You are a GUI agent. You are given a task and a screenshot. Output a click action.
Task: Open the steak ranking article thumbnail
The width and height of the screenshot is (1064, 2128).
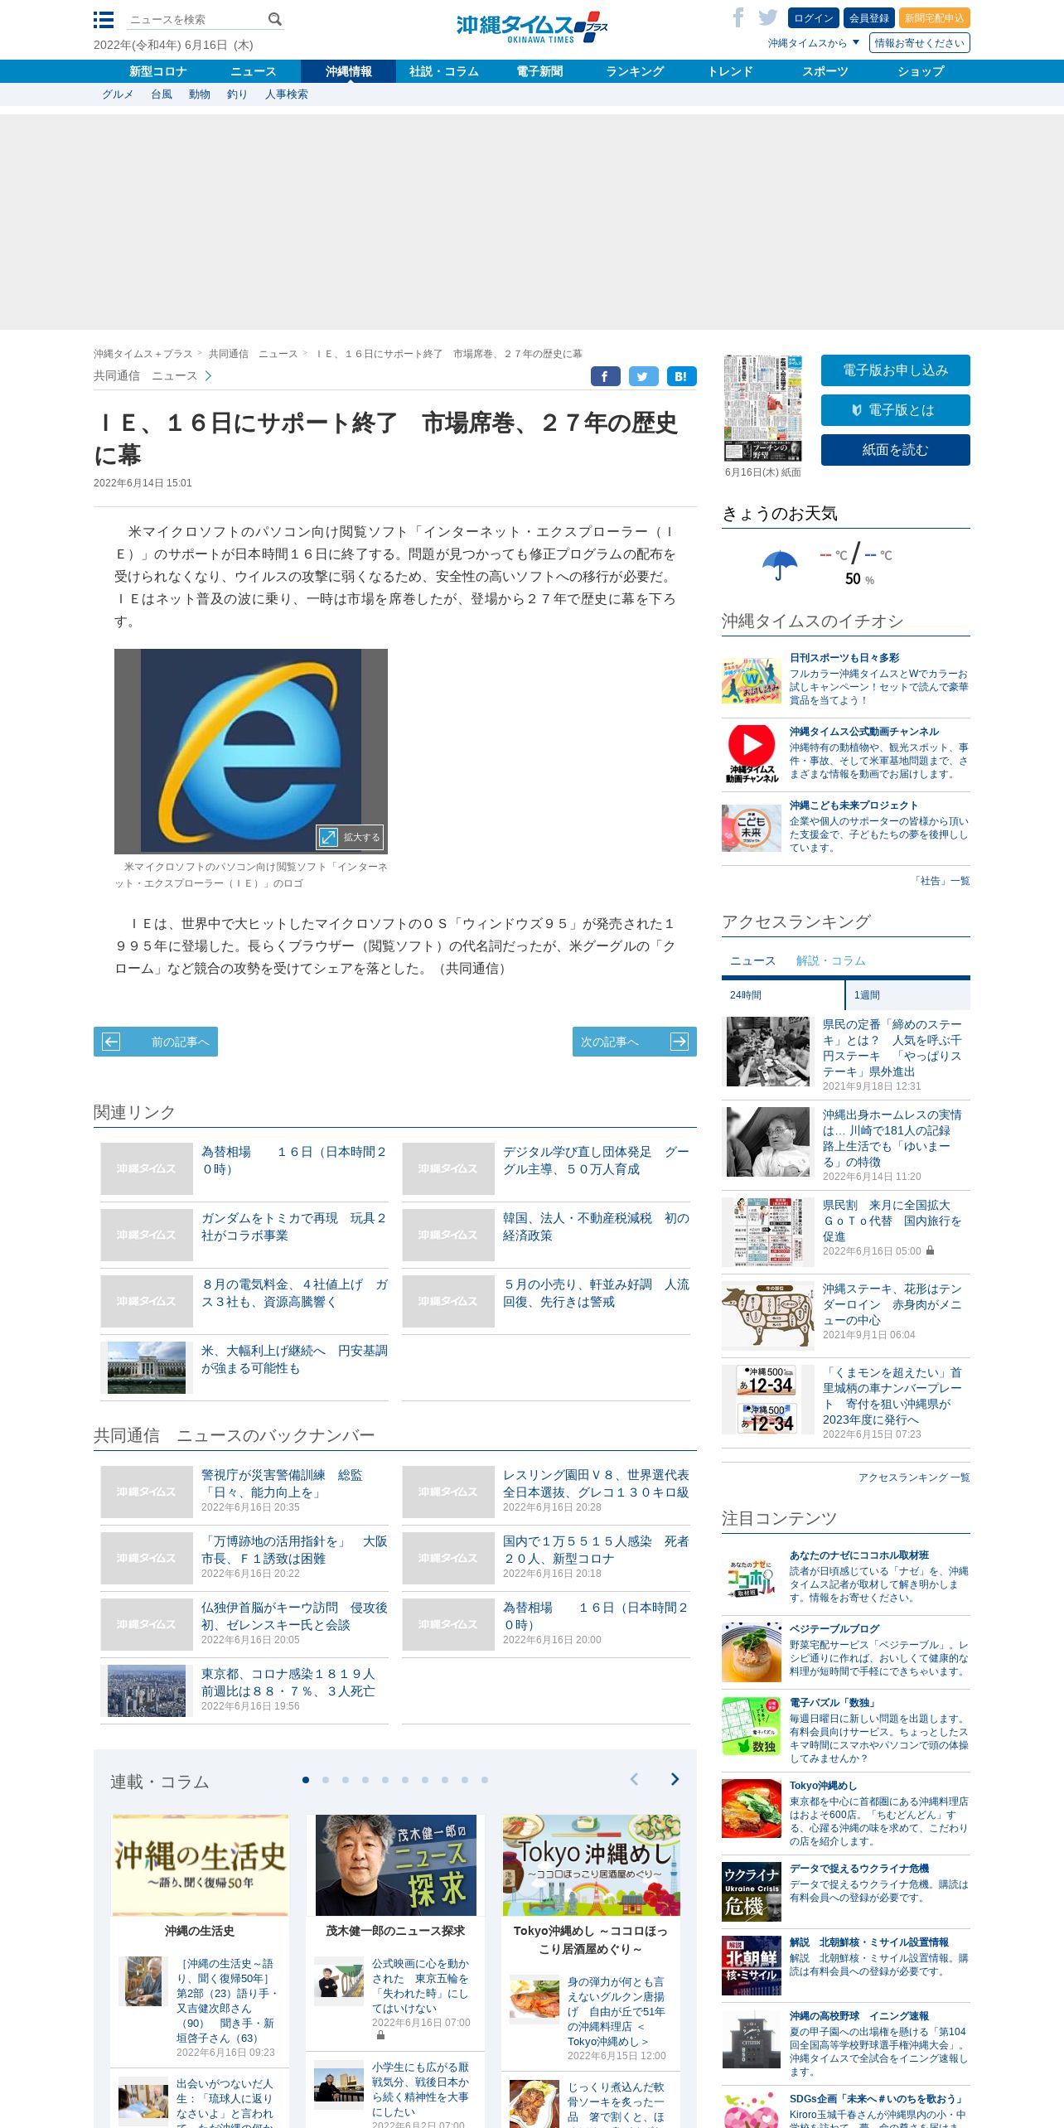(768, 1052)
